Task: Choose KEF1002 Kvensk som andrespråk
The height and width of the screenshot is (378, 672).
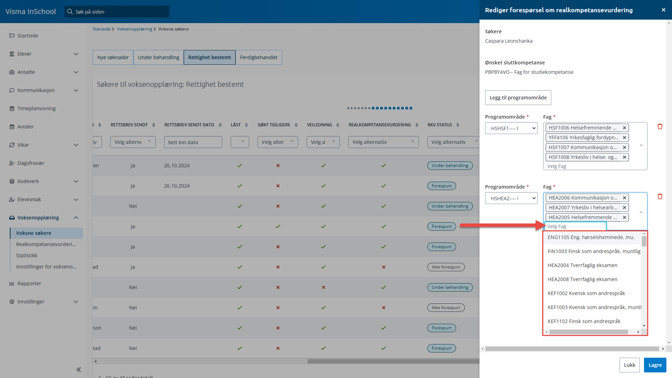Action: click(592, 293)
